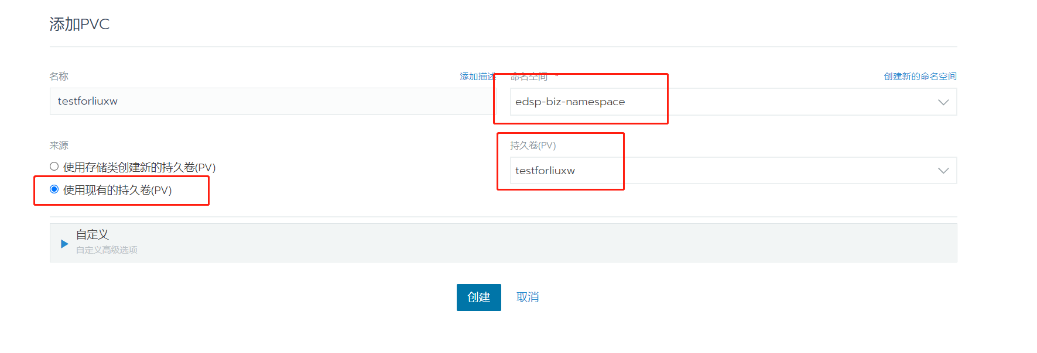Select 'Use storage class to create new PV' radio
This screenshot has height=353, width=1037.
tap(54, 167)
